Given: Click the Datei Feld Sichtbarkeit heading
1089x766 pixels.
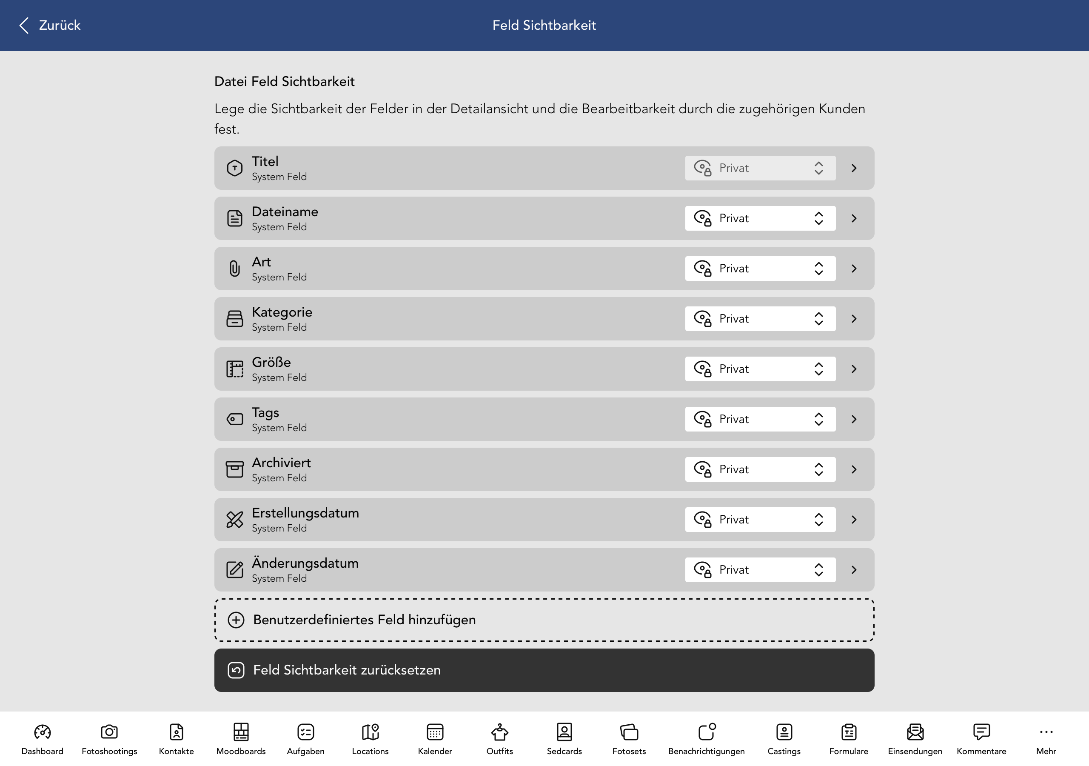Looking at the screenshot, I should pyautogui.click(x=285, y=81).
